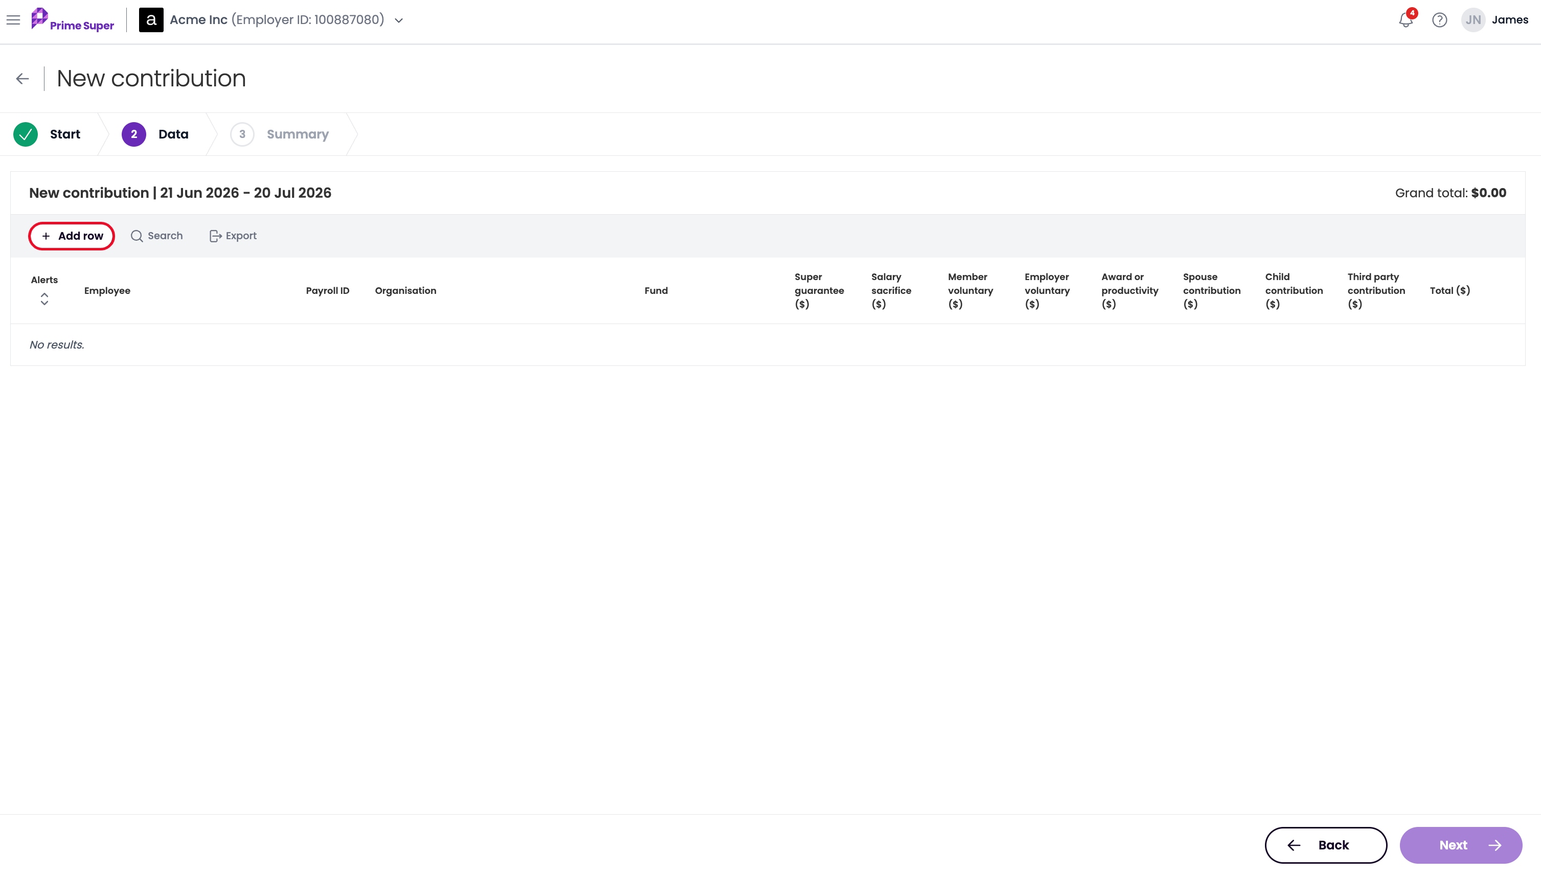This screenshot has height=876, width=1541.
Task: Open the help question mark icon
Action: [x=1439, y=20]
